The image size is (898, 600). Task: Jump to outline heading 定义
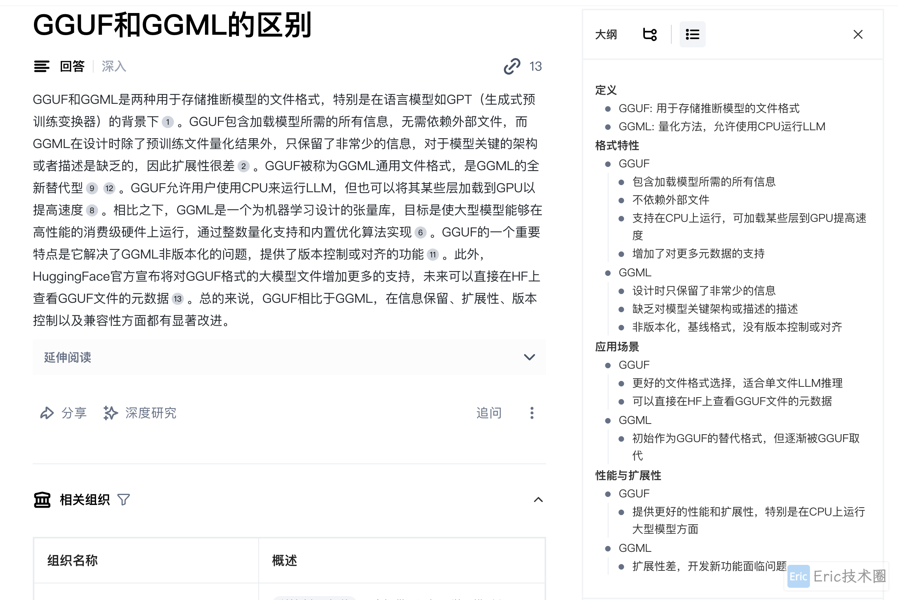(x=606, y=90)
